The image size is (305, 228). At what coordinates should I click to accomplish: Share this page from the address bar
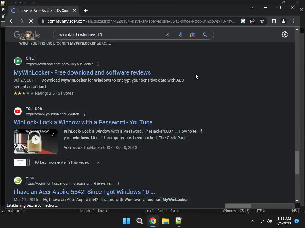click(x=253, y=21)
